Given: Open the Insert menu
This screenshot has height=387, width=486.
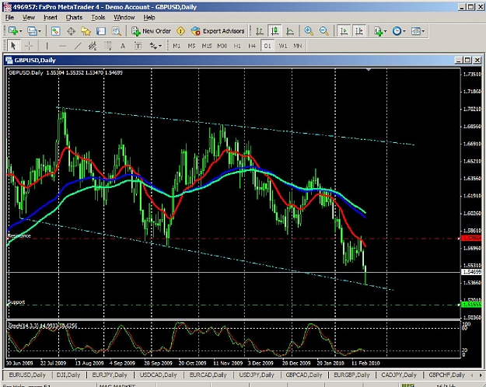Looking at the screenshot, I should (x=51, y=17).
